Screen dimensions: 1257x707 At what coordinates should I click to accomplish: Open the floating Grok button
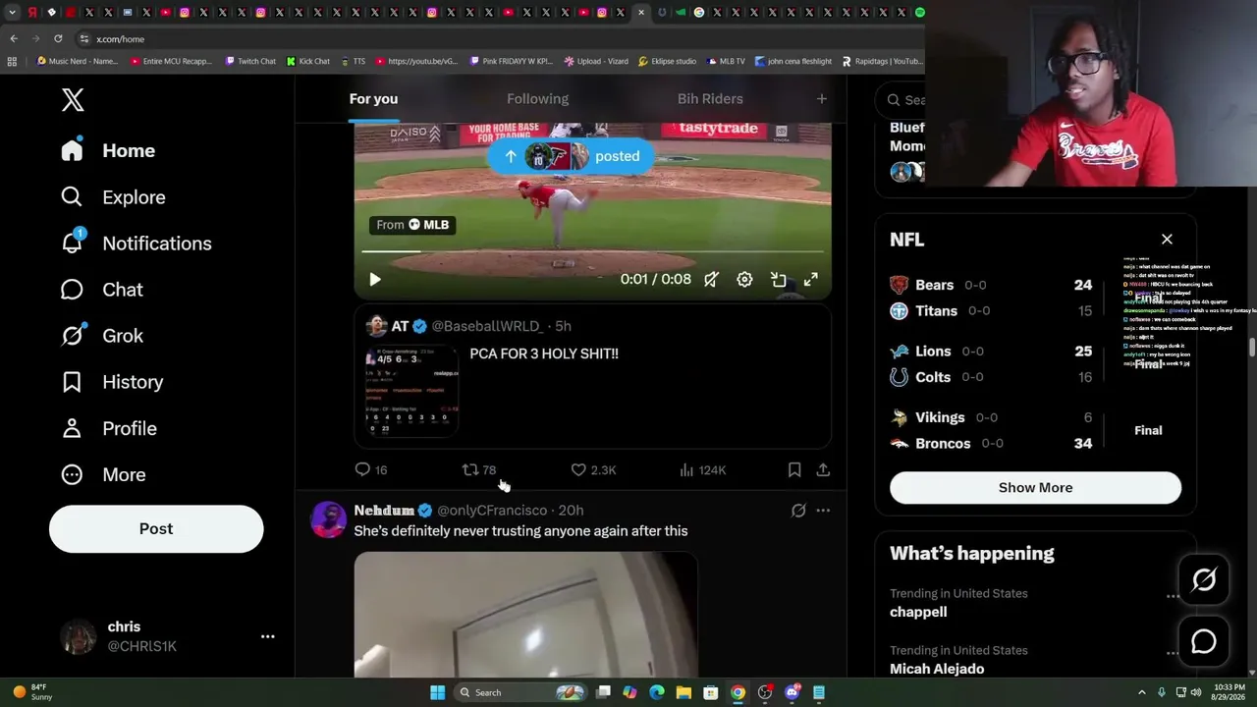[x=1204, y=580]
